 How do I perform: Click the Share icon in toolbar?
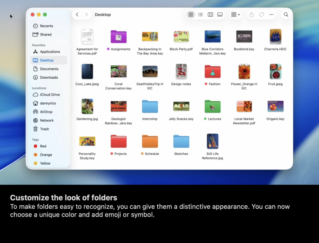pos(252,15)
